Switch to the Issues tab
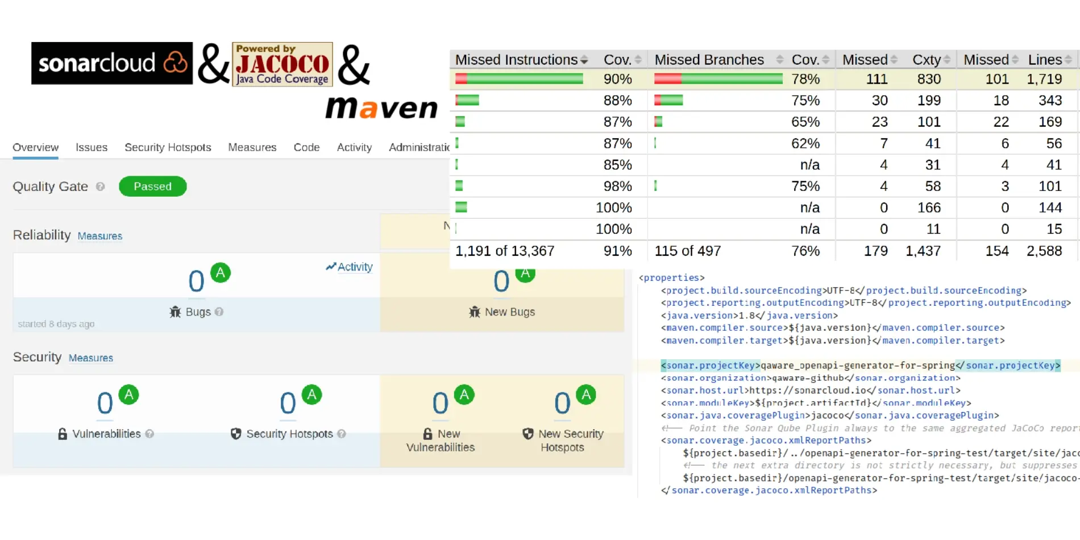 pos(91,147)
